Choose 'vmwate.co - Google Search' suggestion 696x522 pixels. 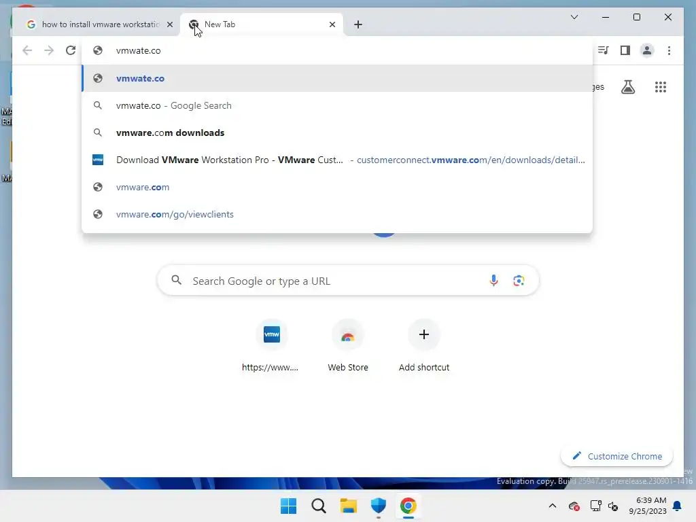pos(337,105)
